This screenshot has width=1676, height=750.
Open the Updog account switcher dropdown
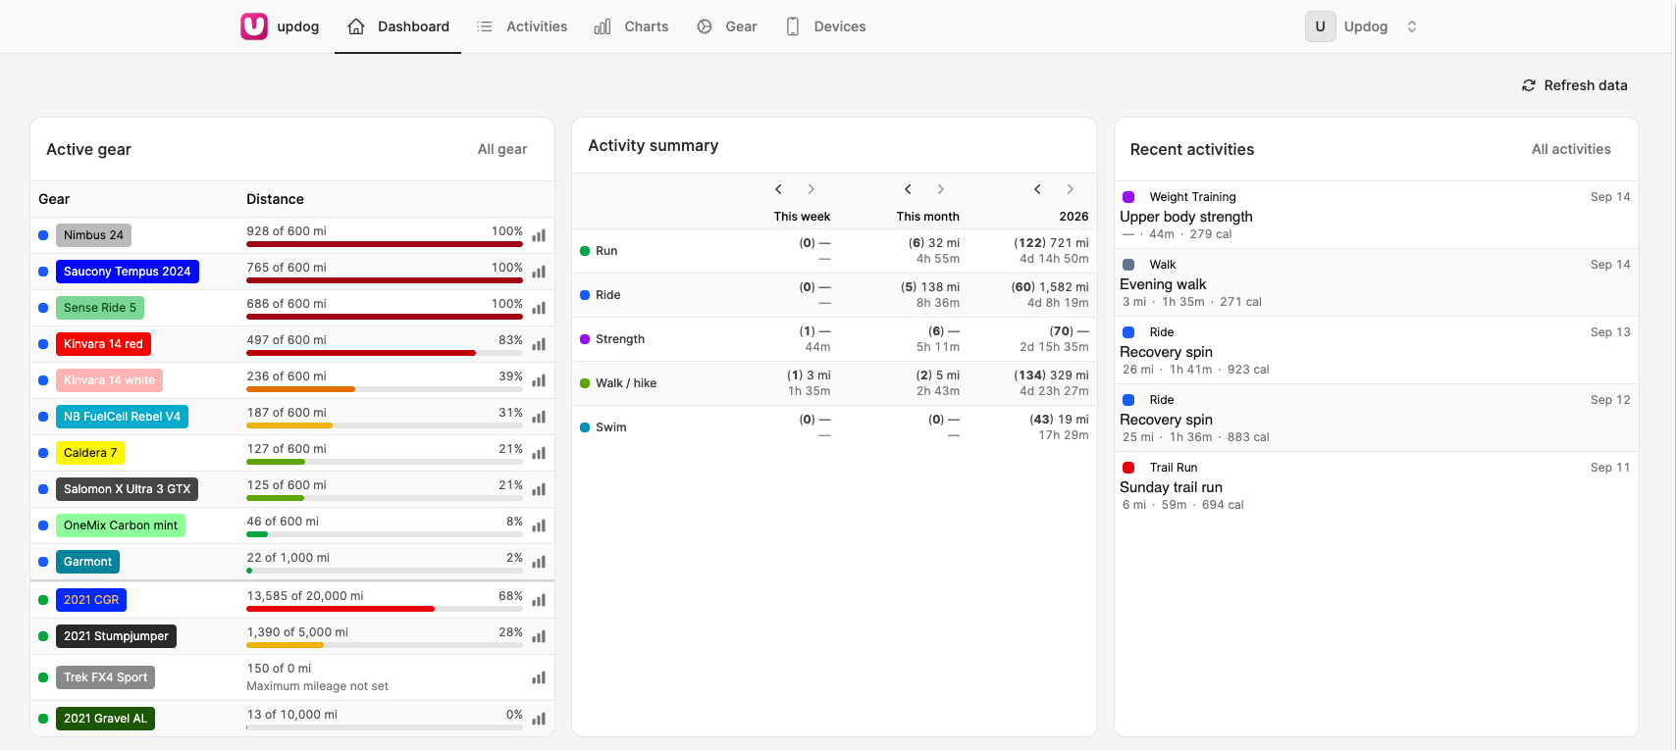click(1363, 26)
